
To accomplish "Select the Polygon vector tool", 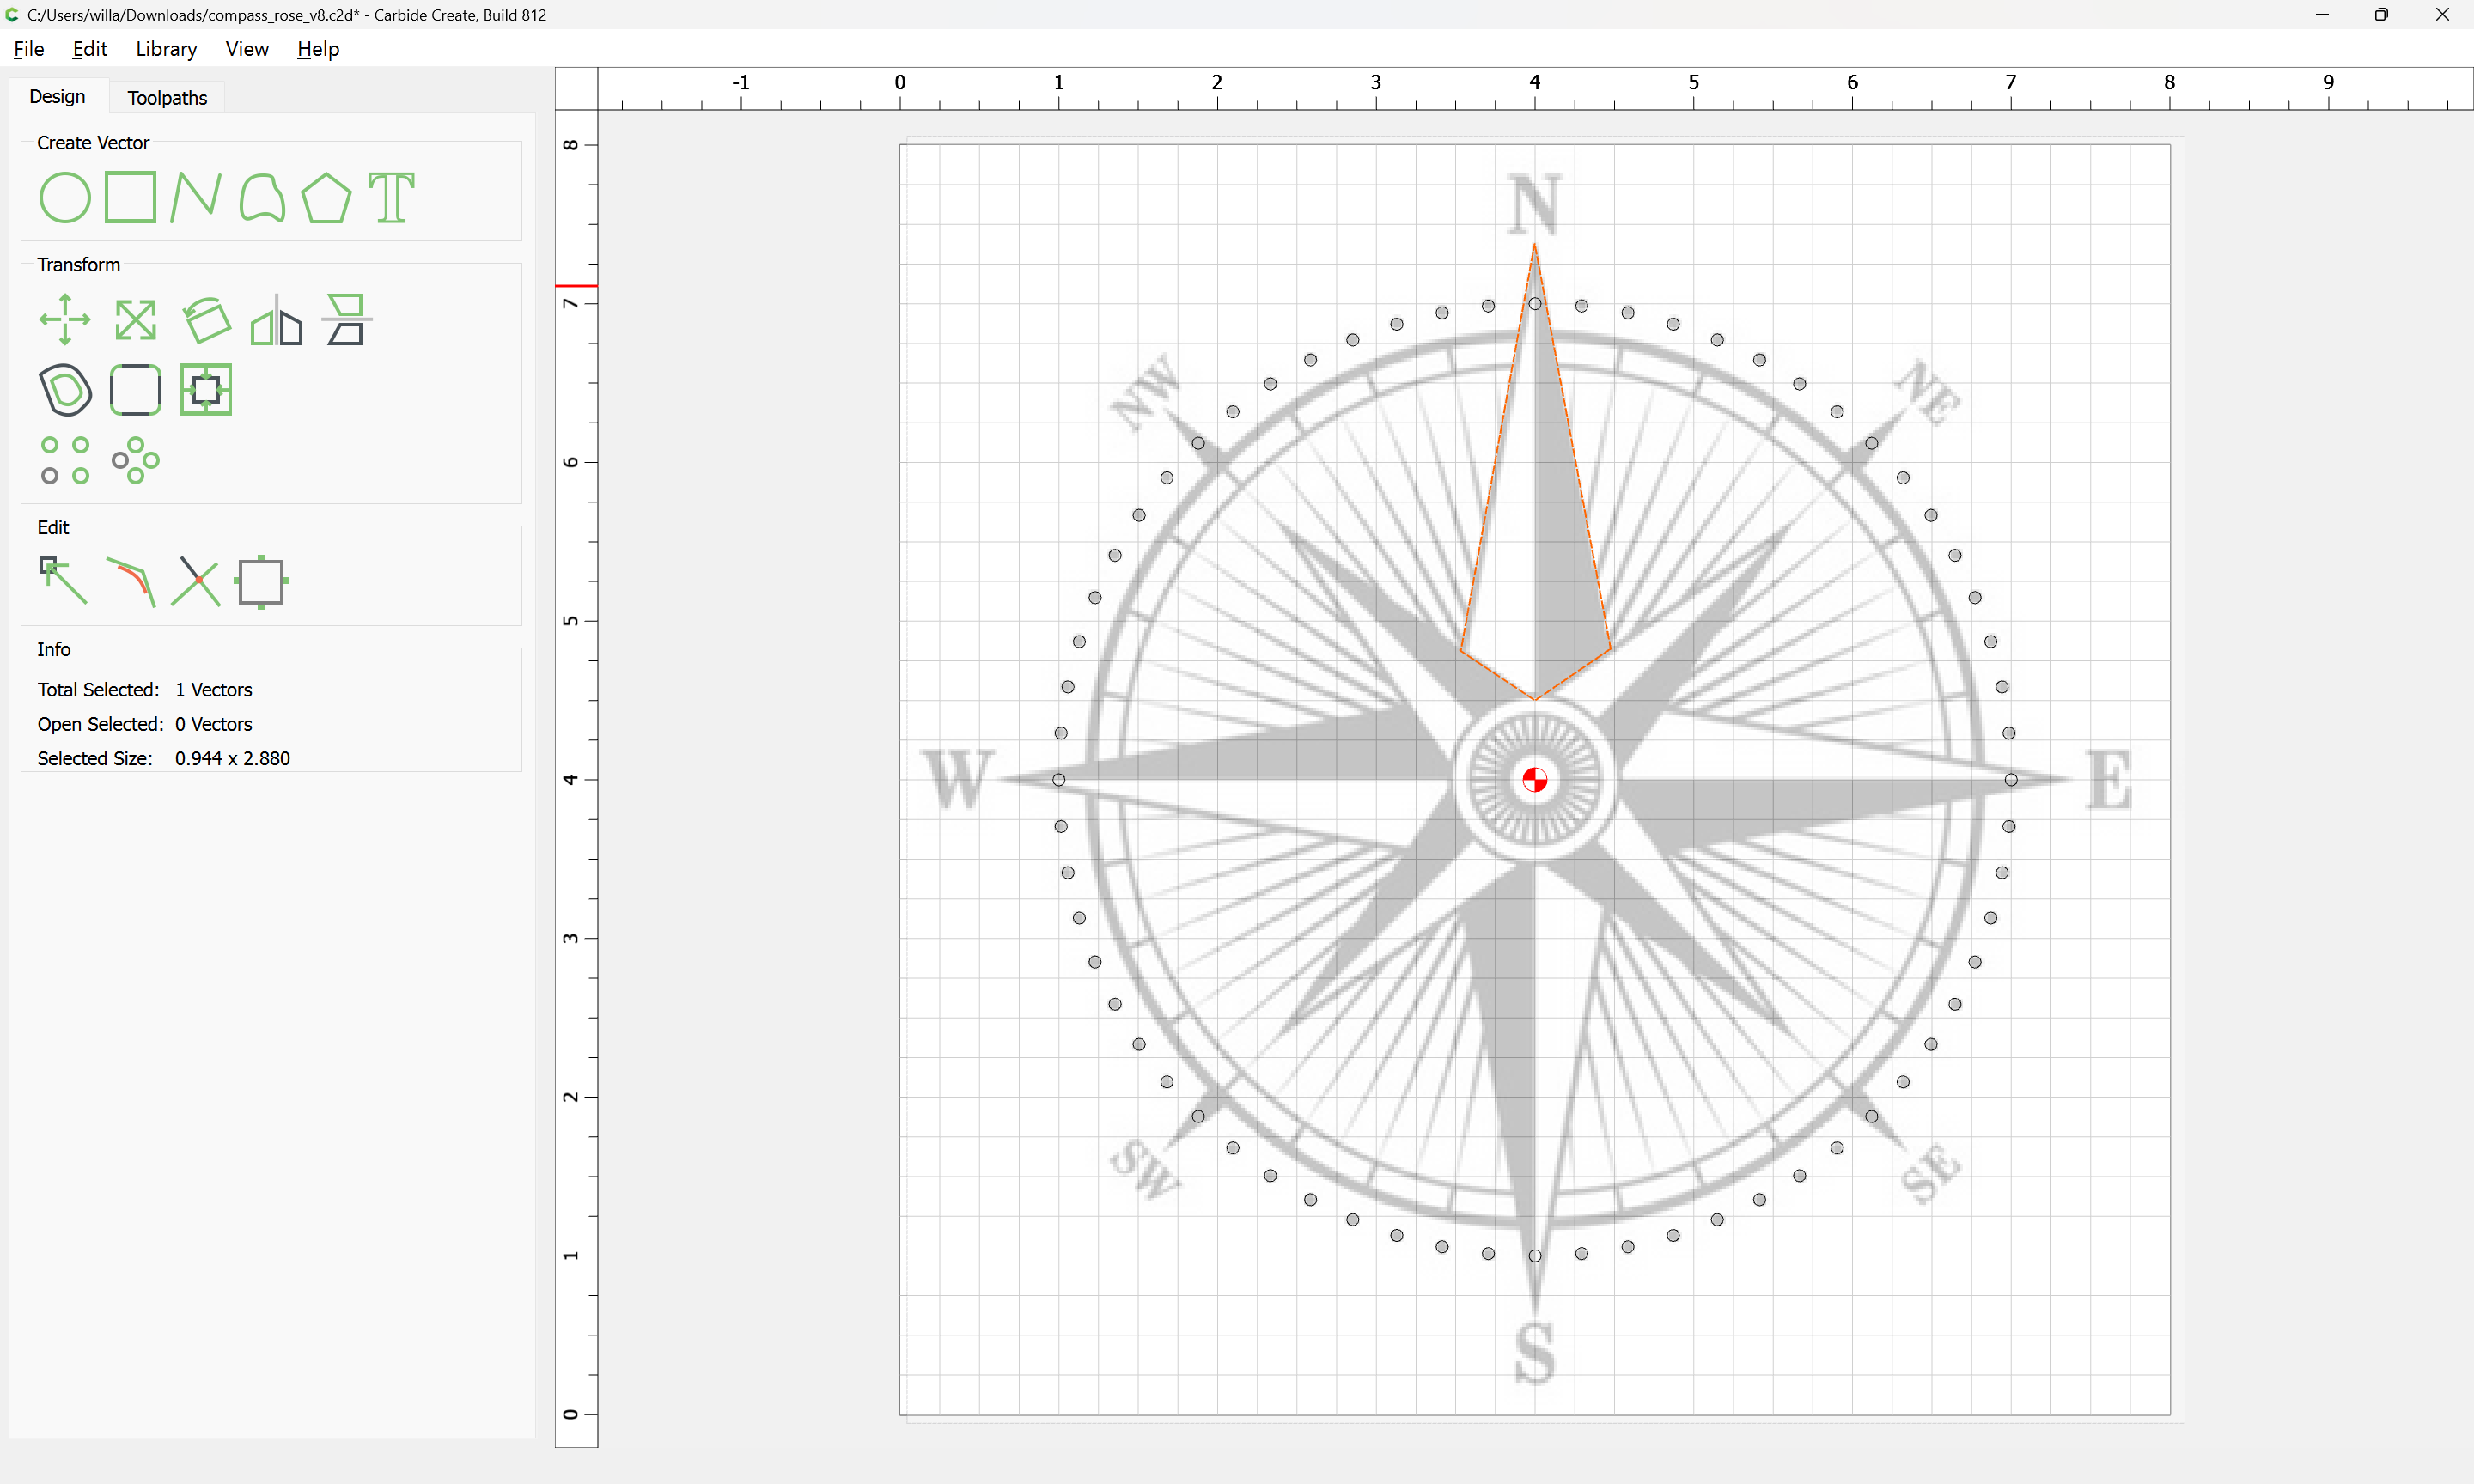I will (326, 197).
